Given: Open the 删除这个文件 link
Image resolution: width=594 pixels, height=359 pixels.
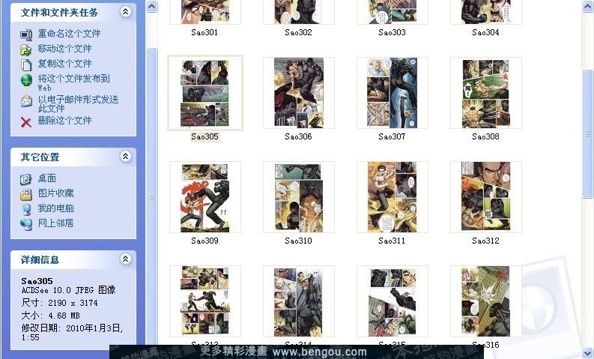Looking at the screenshot, I should click(64, 121).
